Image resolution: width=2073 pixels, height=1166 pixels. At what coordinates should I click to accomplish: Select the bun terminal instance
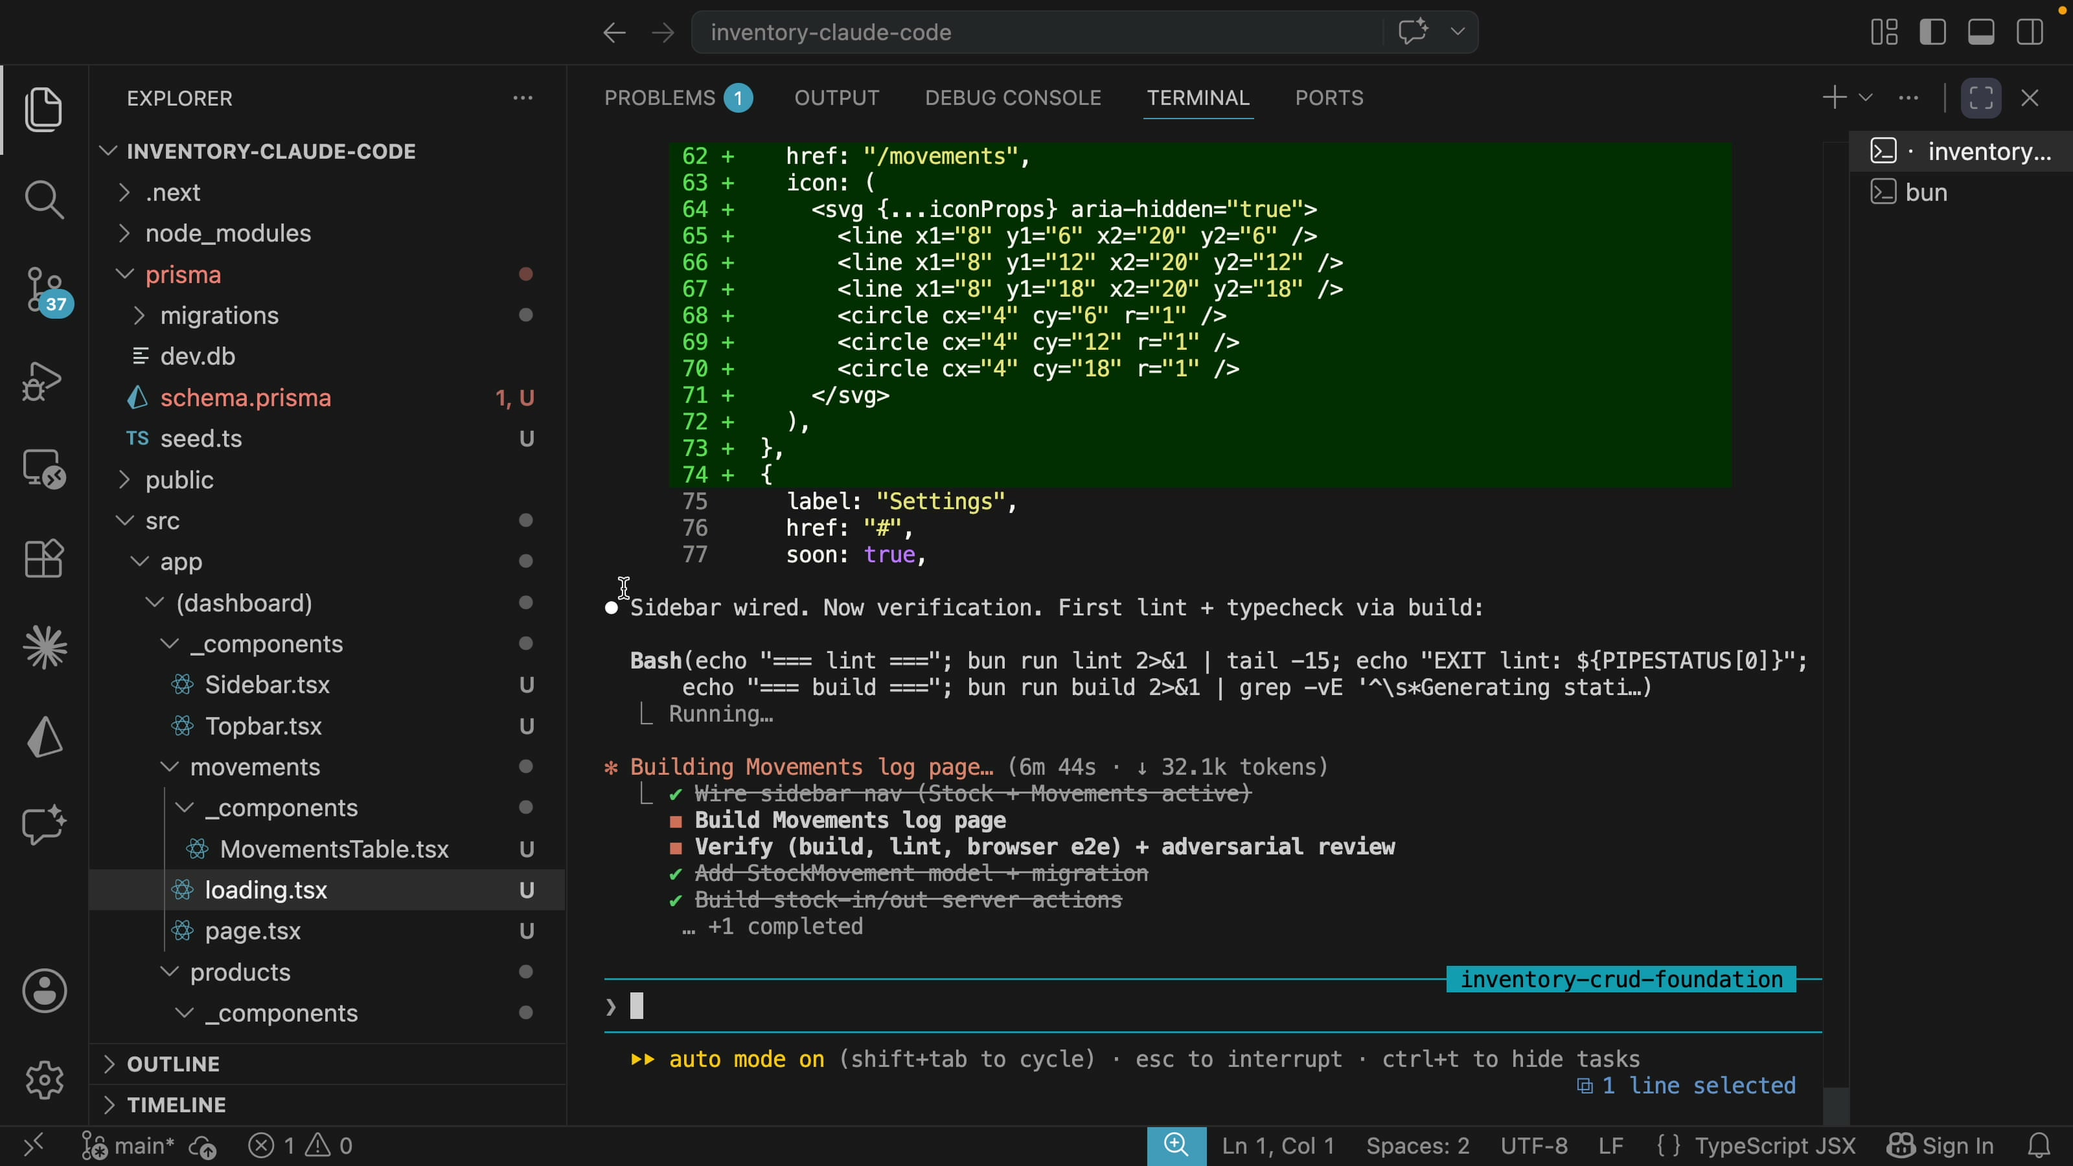tap(1961, 192)
